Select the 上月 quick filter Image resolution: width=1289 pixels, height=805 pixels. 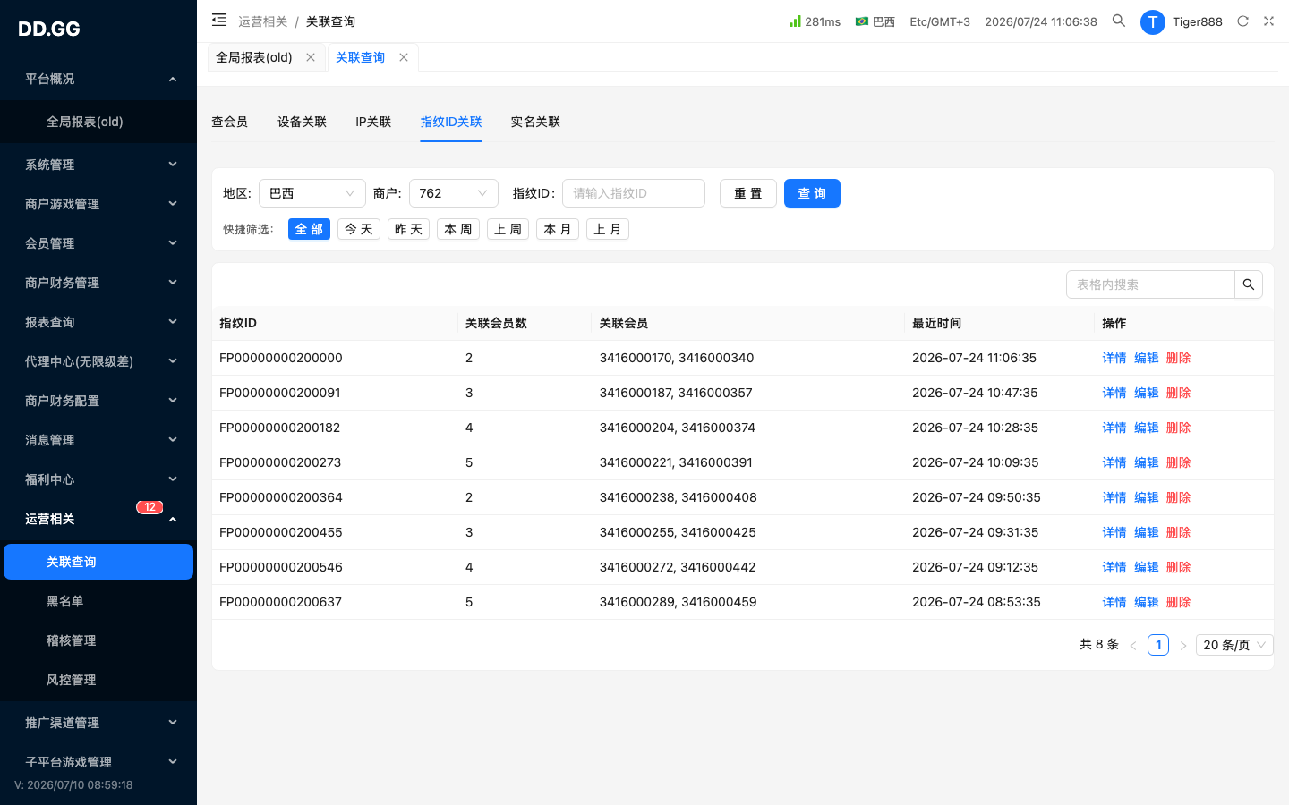[x=608, y=229]
